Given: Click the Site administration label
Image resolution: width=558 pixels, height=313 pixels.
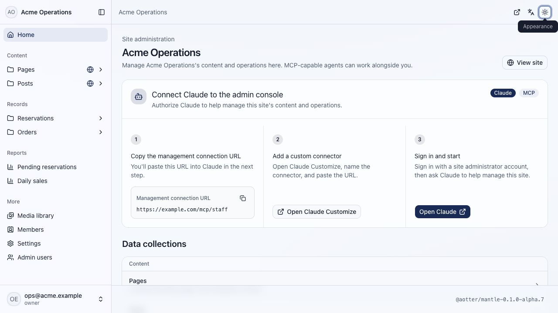Looking at the screenshot, I should 148,39.
